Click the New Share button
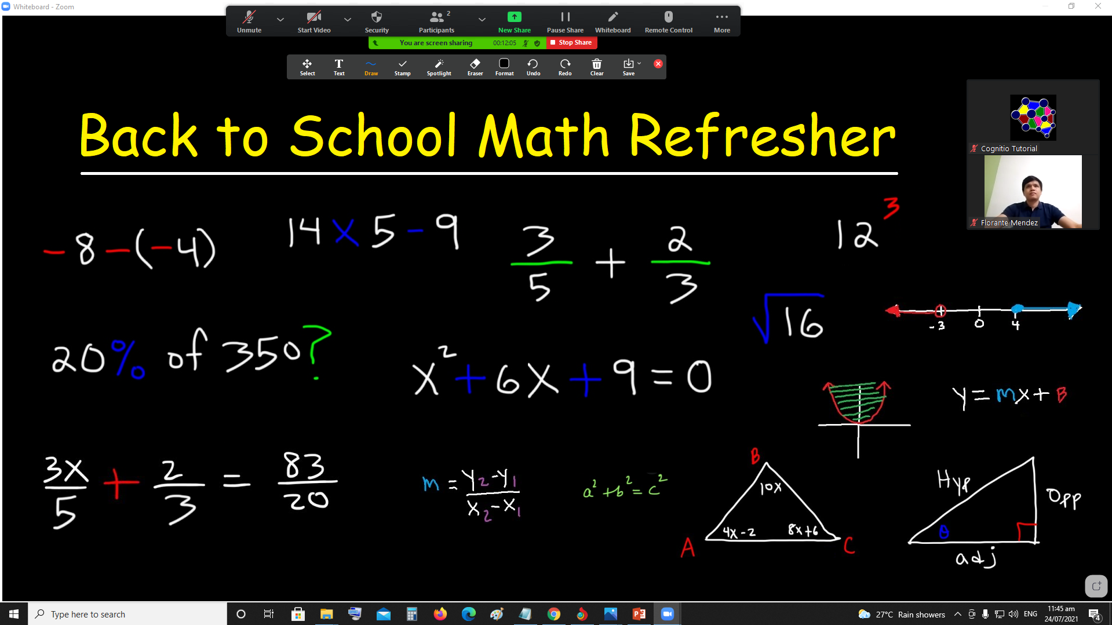The image size is (1112, 625). coord(515,22)
